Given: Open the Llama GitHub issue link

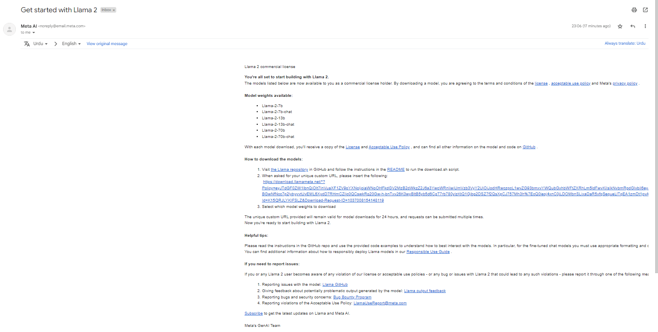Looking at the screenshot, I should coord(335,285).
